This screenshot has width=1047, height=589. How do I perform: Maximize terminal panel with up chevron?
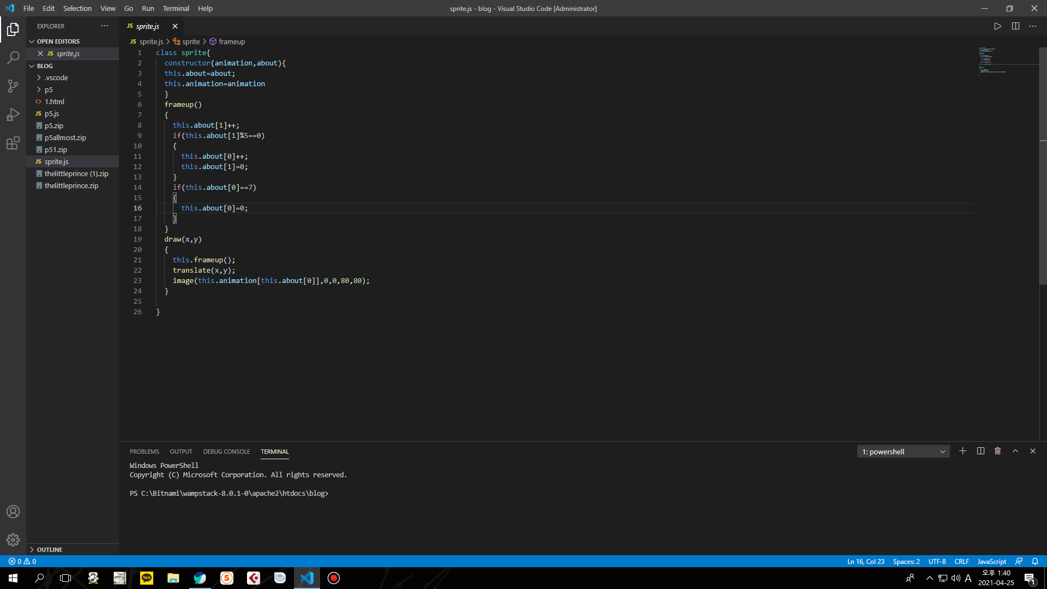pyautogui.click(x=1015, y=451)
